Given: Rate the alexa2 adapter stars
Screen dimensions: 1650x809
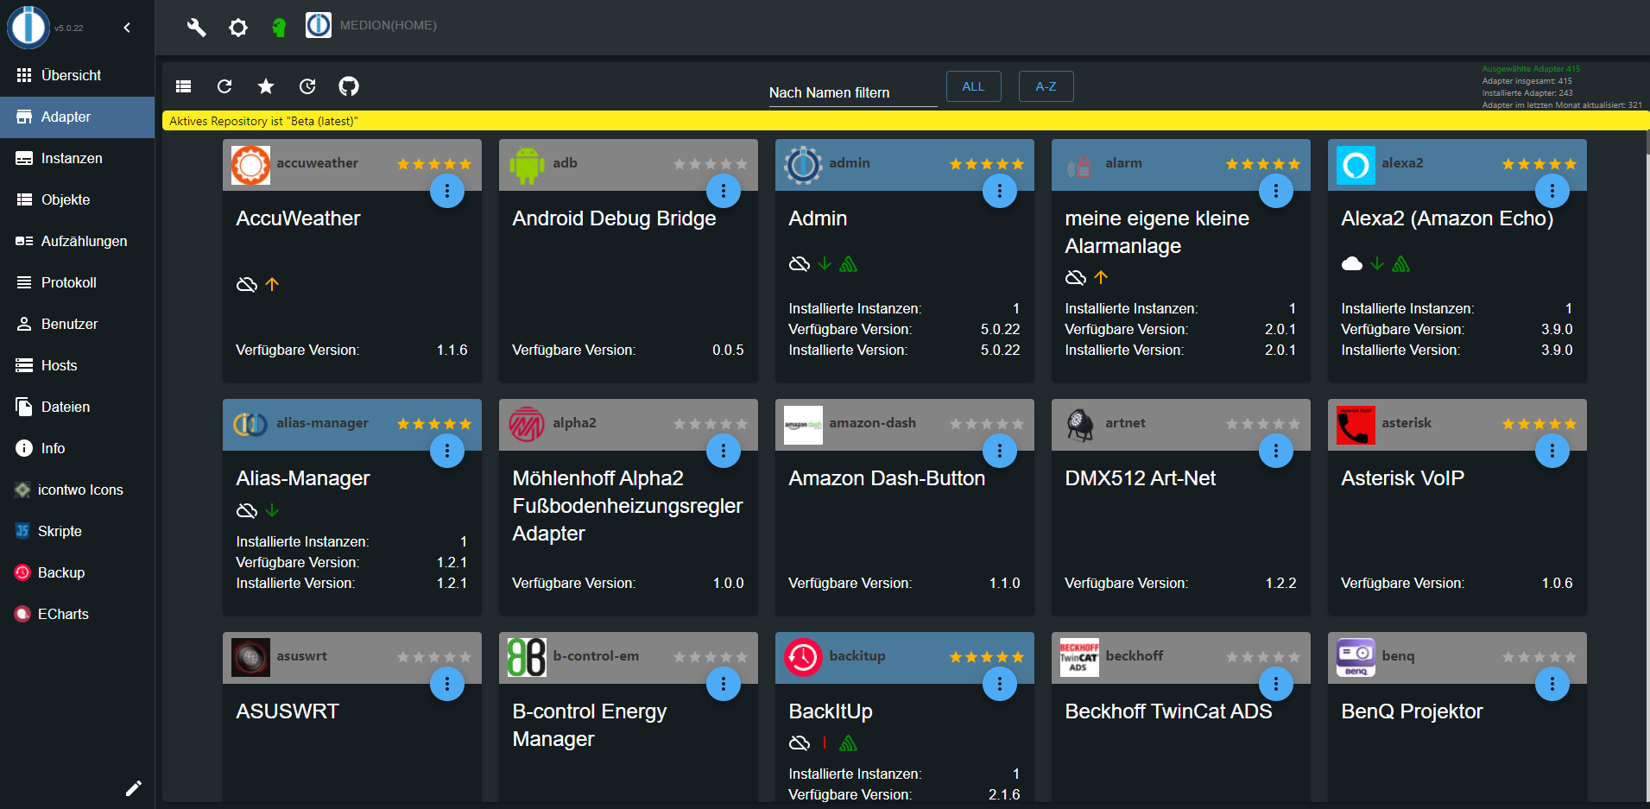Looking at the screenshot, I should [x=1539, y=164].
